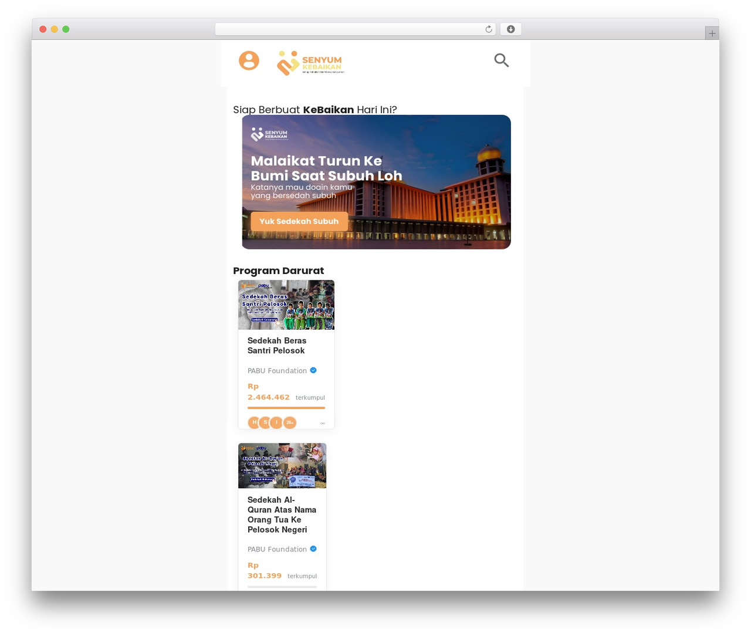Click the '301.399' collected amount
This screenshot has height=636, width=751.
click(265, 576)
